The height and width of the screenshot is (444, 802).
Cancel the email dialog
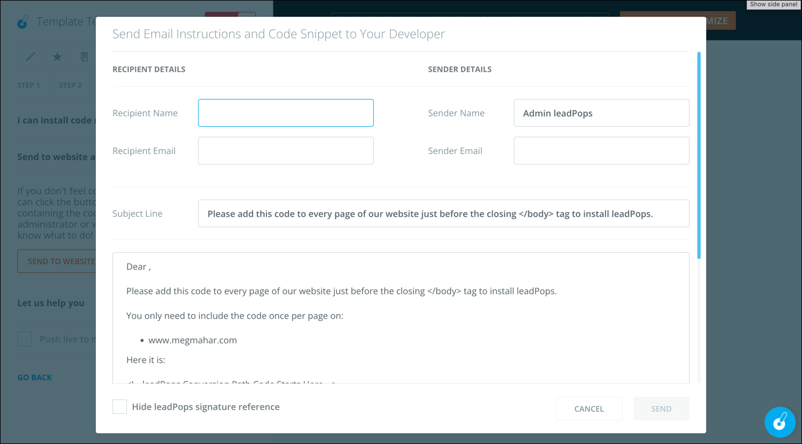pyautogui.click(x=589, y=408)
